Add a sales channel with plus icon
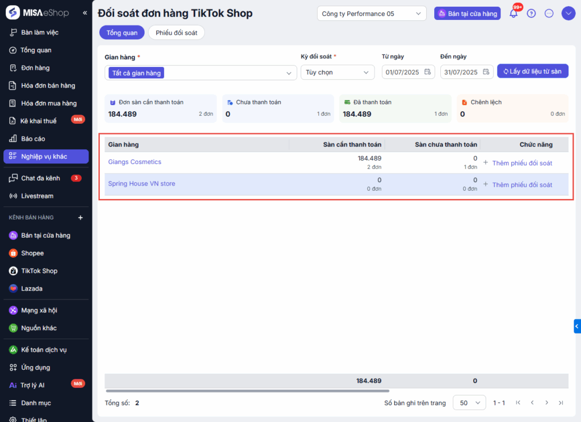 pos(81,217)
